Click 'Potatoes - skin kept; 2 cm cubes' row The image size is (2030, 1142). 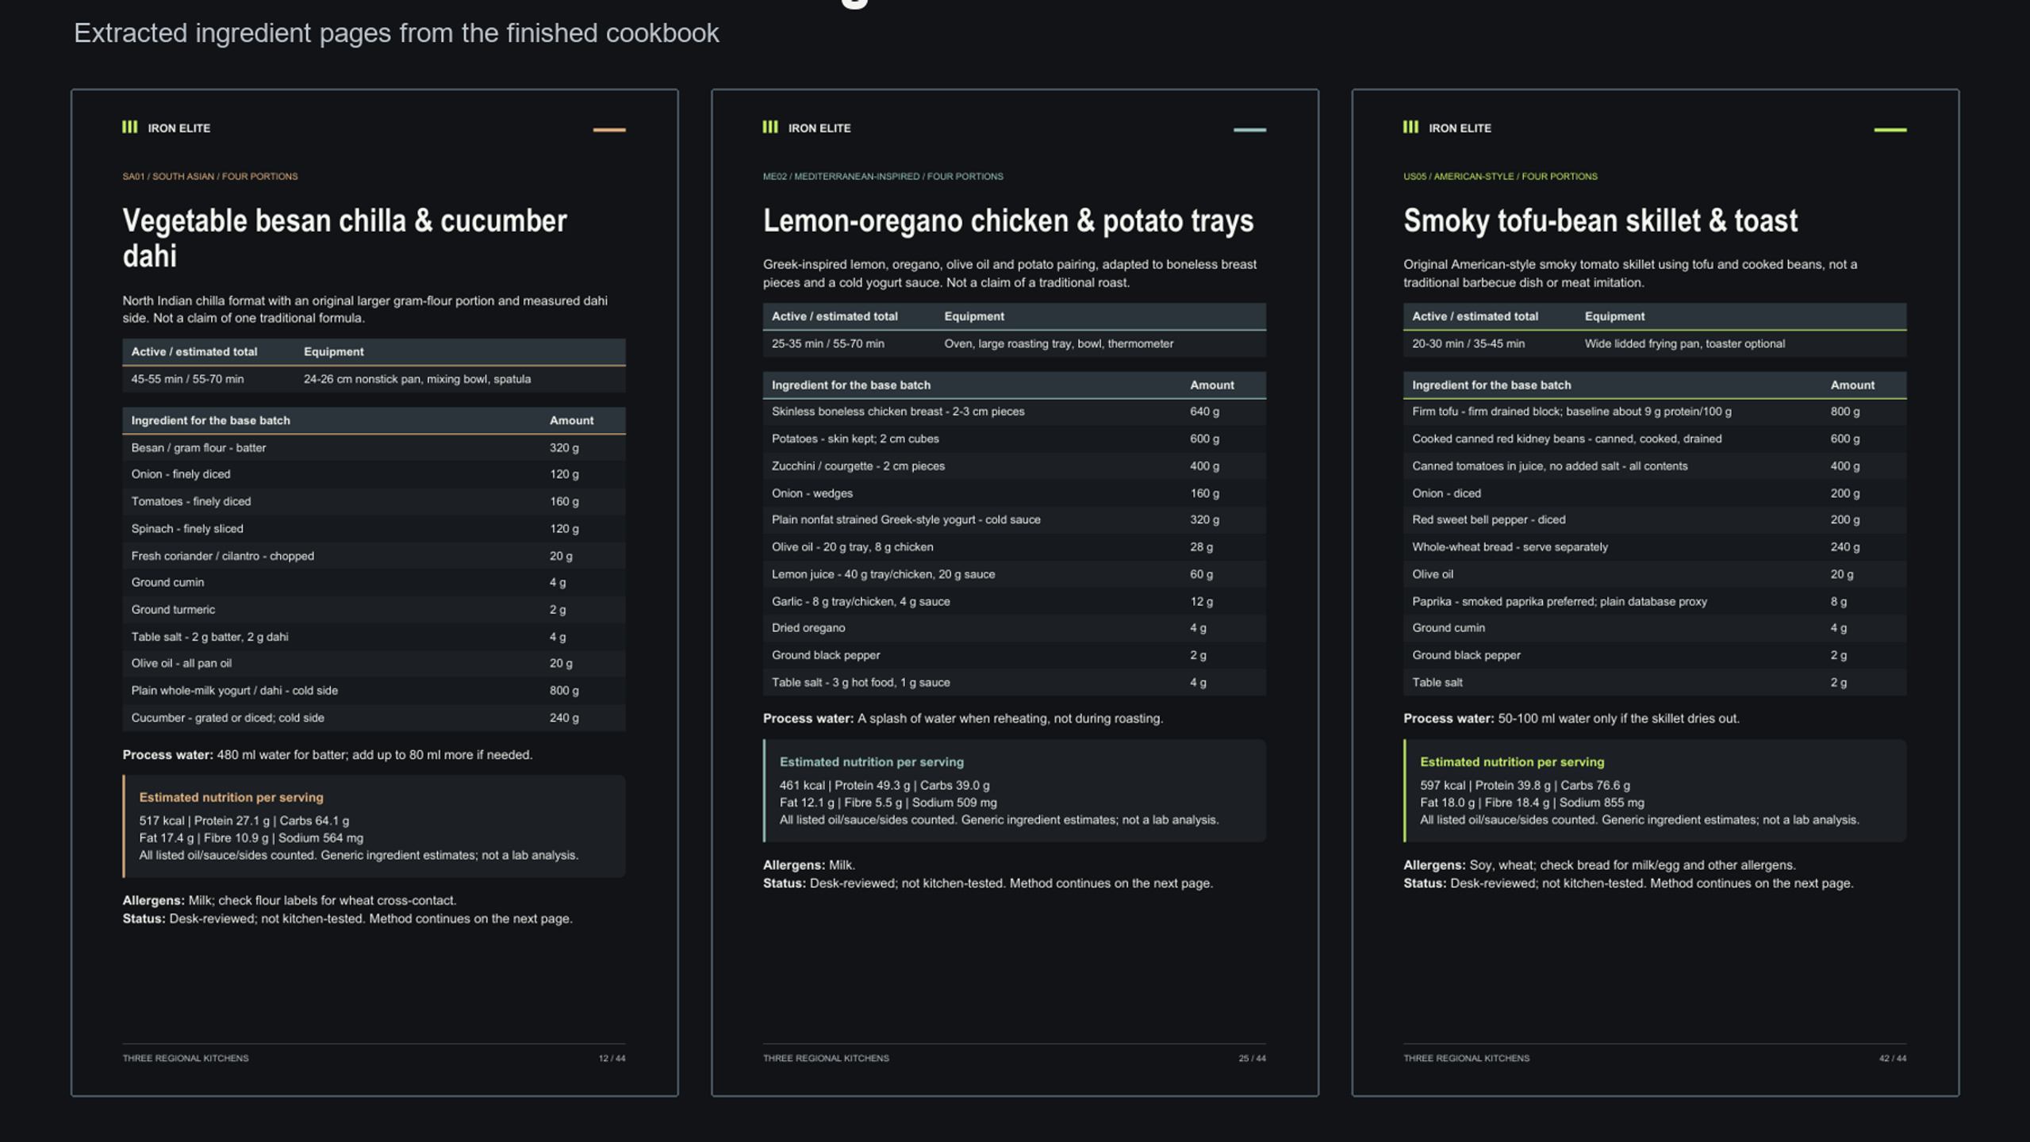(1014, 439)
